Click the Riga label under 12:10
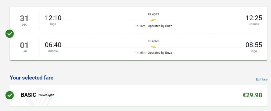Viewport: 271px width, 111px height. 53,24
